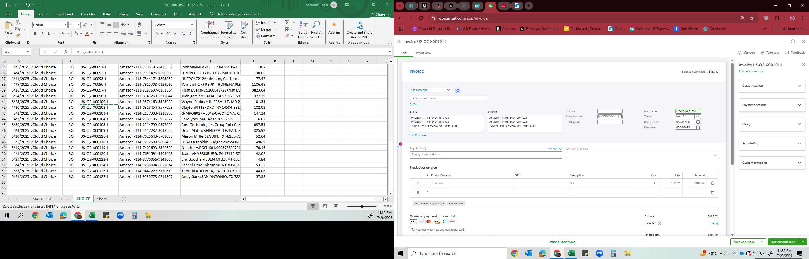Click Manage tags link
Viewport: 809px width, 259px height.
555,148
